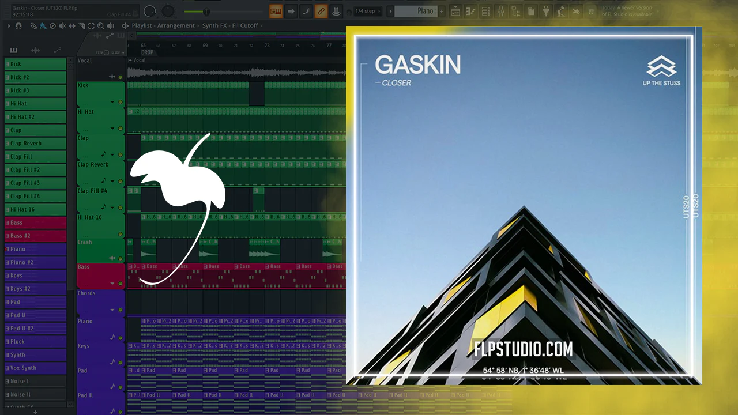This screenshot has width=738, height=415.
Task: Expand the Hi Hat track dropdown arrow
Action: point(112,129)
